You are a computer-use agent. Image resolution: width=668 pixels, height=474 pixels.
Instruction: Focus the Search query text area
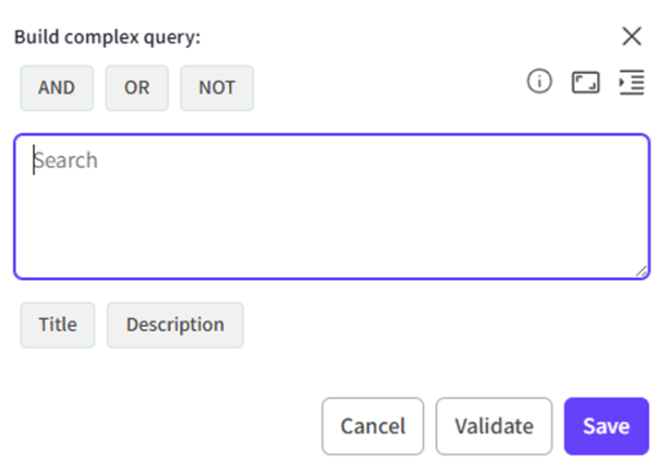[331, 206]
